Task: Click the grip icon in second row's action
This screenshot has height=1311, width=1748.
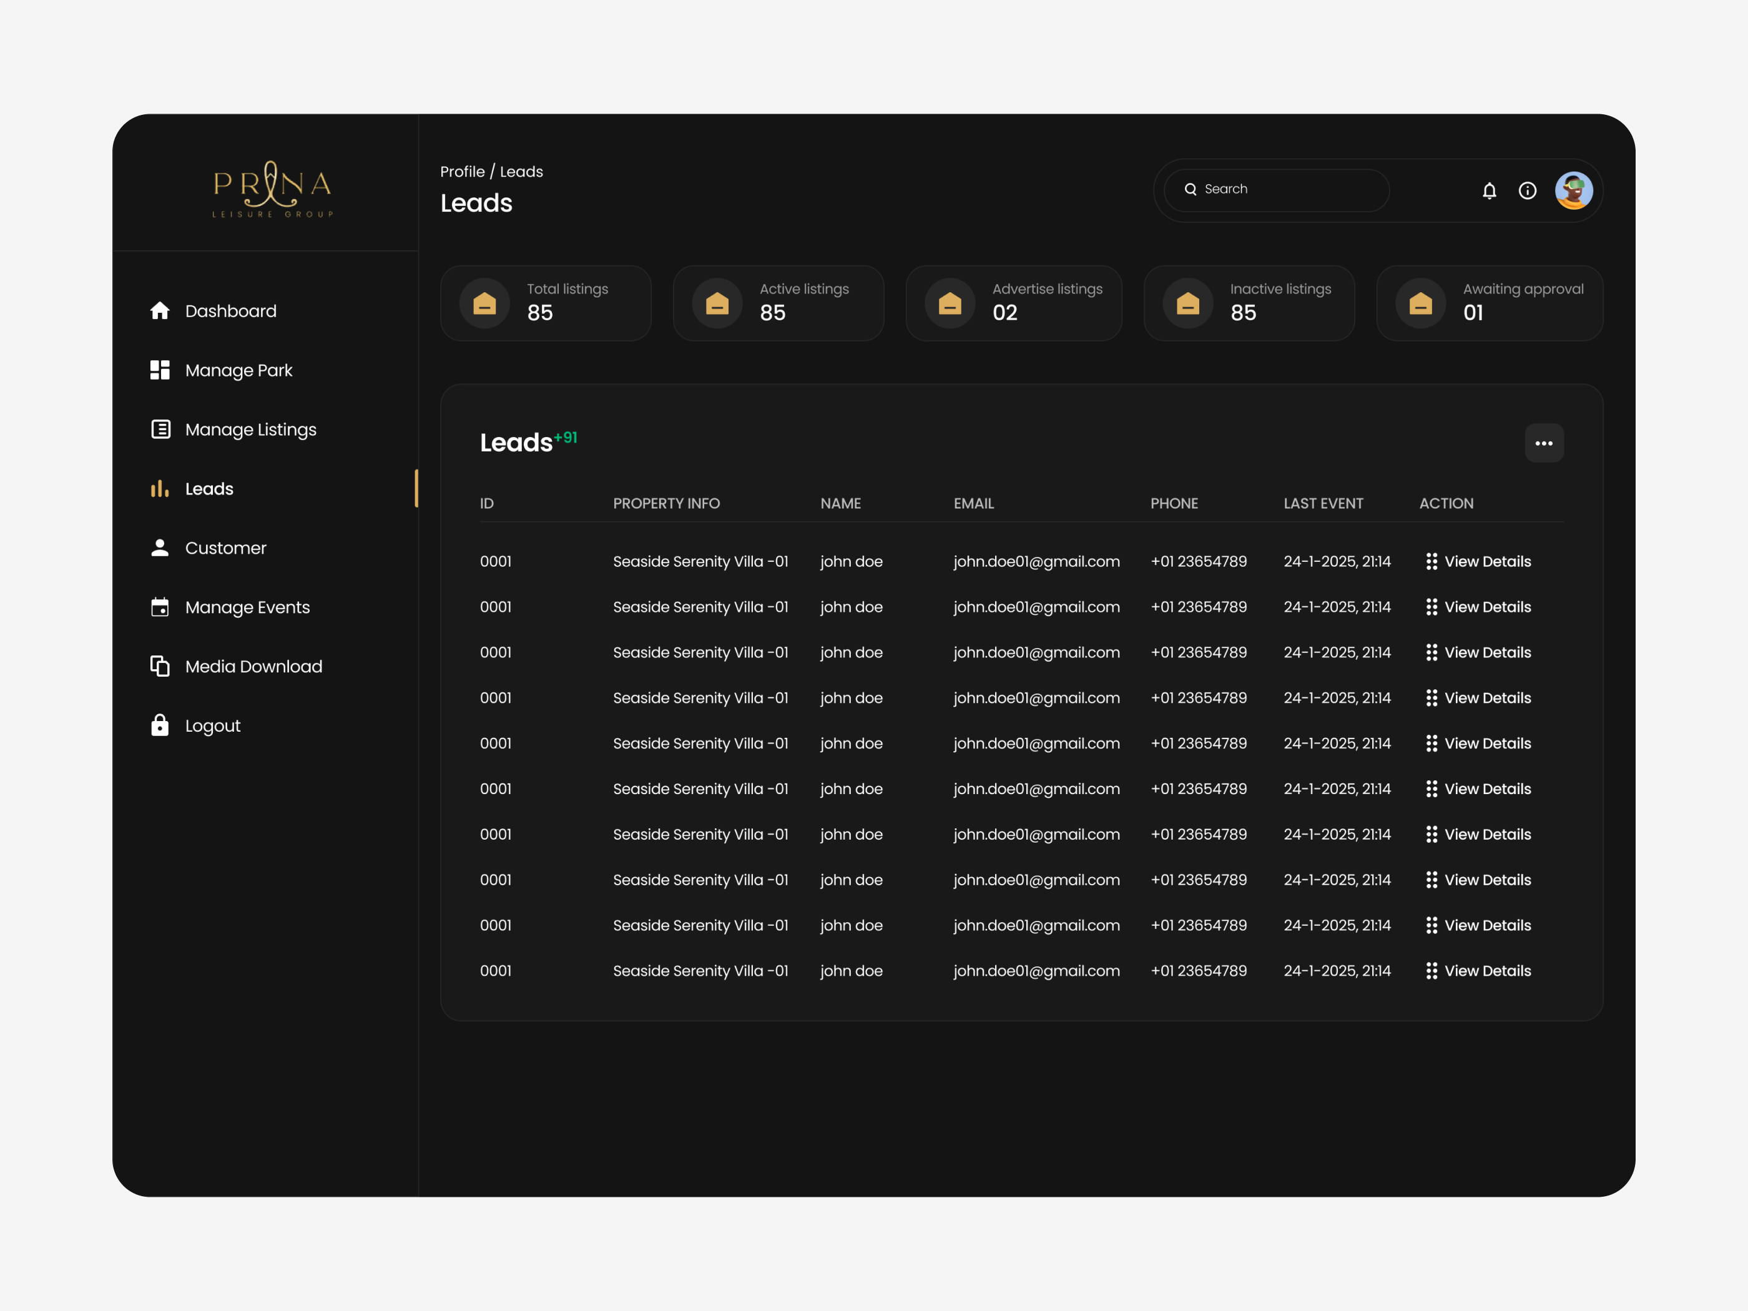Action: 1432,607
